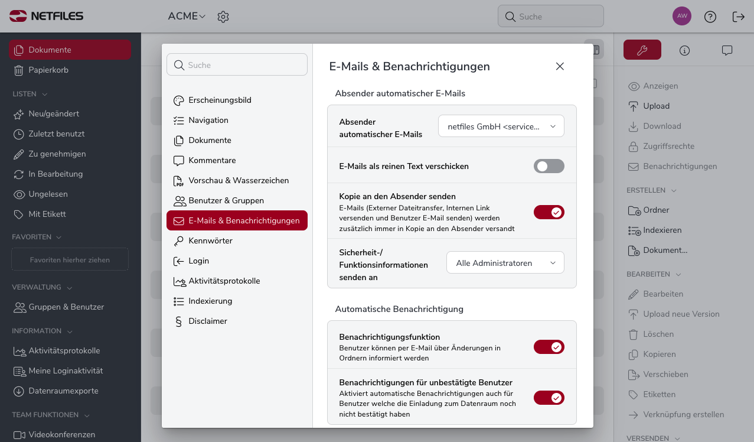Turn off the Benachrichtigungsfunktion switch
This screenshot has height=442, width=754.
[x=549, y=347]
